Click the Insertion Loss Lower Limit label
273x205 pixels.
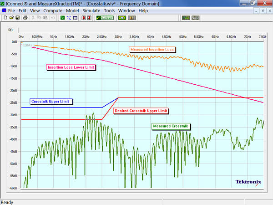(x=71, y=67)
